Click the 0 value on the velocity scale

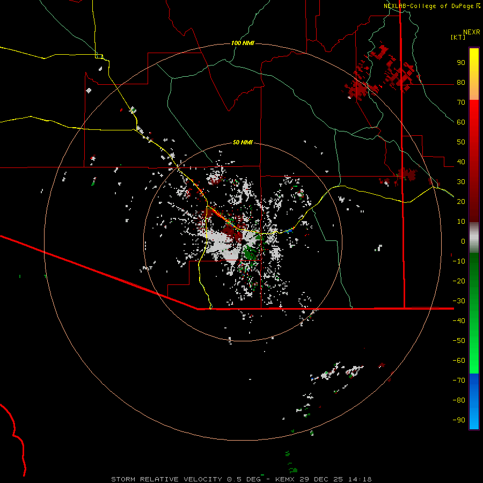[x=463, y=241]
